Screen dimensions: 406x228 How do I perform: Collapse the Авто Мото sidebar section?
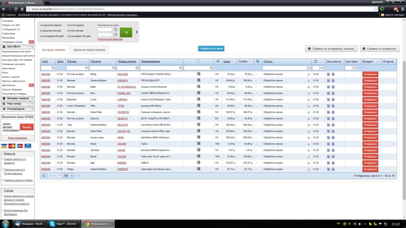[x=32, y=47]
